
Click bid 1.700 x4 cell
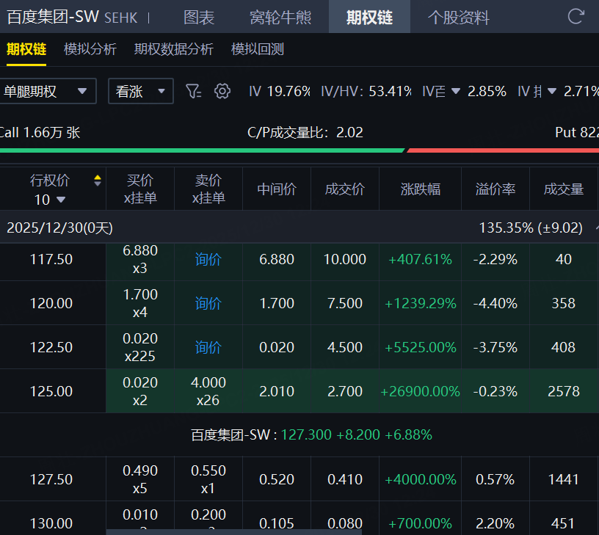coord(140,303)
